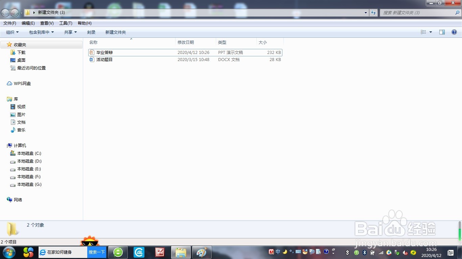Click the refresh icon beside the address bar
The image size is (462, 259).
pos(373,13)
